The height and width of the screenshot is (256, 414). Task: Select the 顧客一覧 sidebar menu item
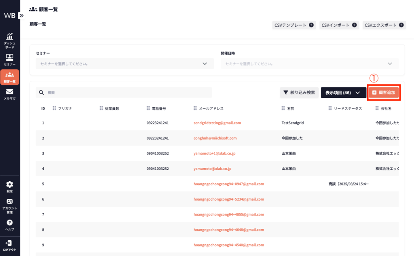(10, 77)
